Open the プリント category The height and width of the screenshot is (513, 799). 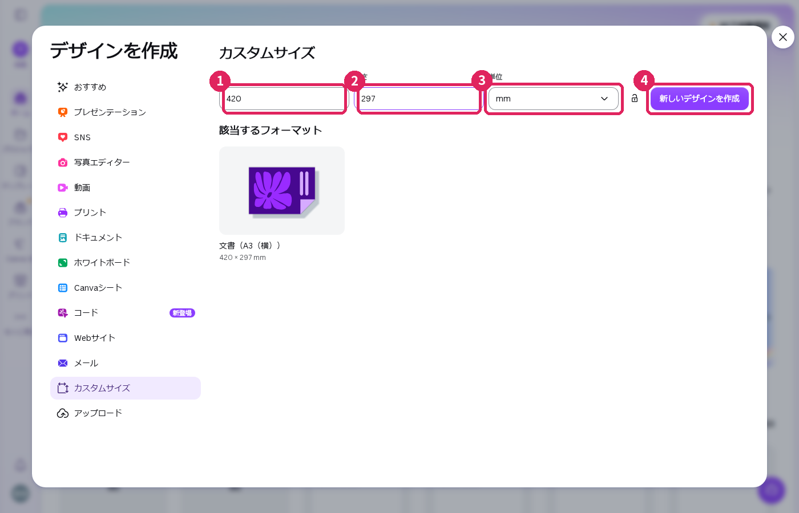tap(126, 213)
